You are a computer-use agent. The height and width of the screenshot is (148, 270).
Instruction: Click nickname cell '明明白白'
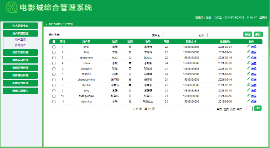pyautogui.click(x=148, y=101)
